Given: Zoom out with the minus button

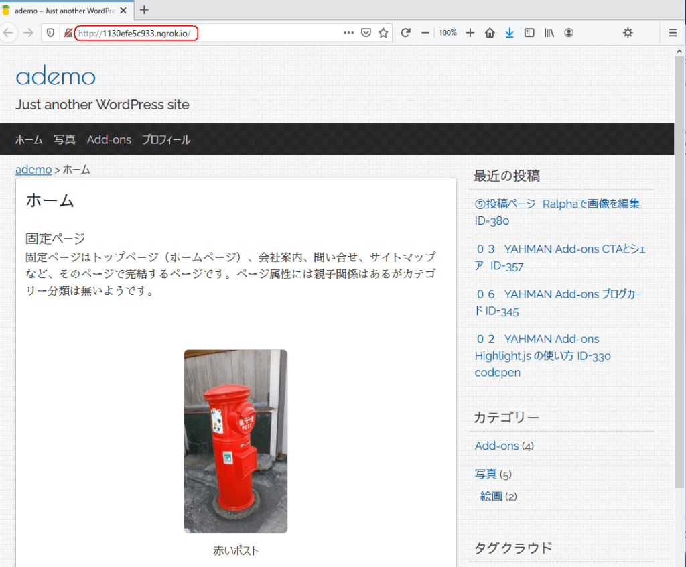Looking at the screenshot, I should [x=425, y=33].
